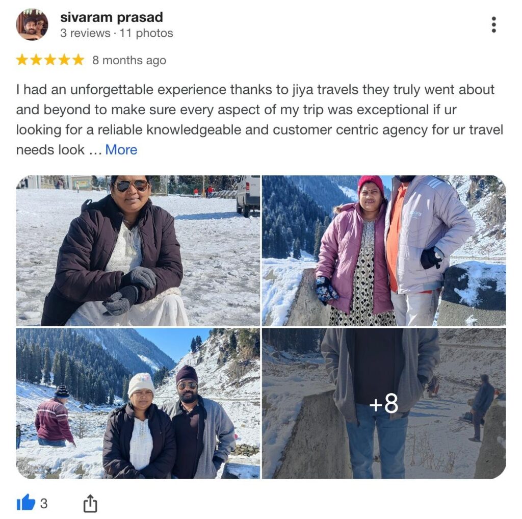
Task: Click the fifth yellow rating star
Action: (78, 60)
